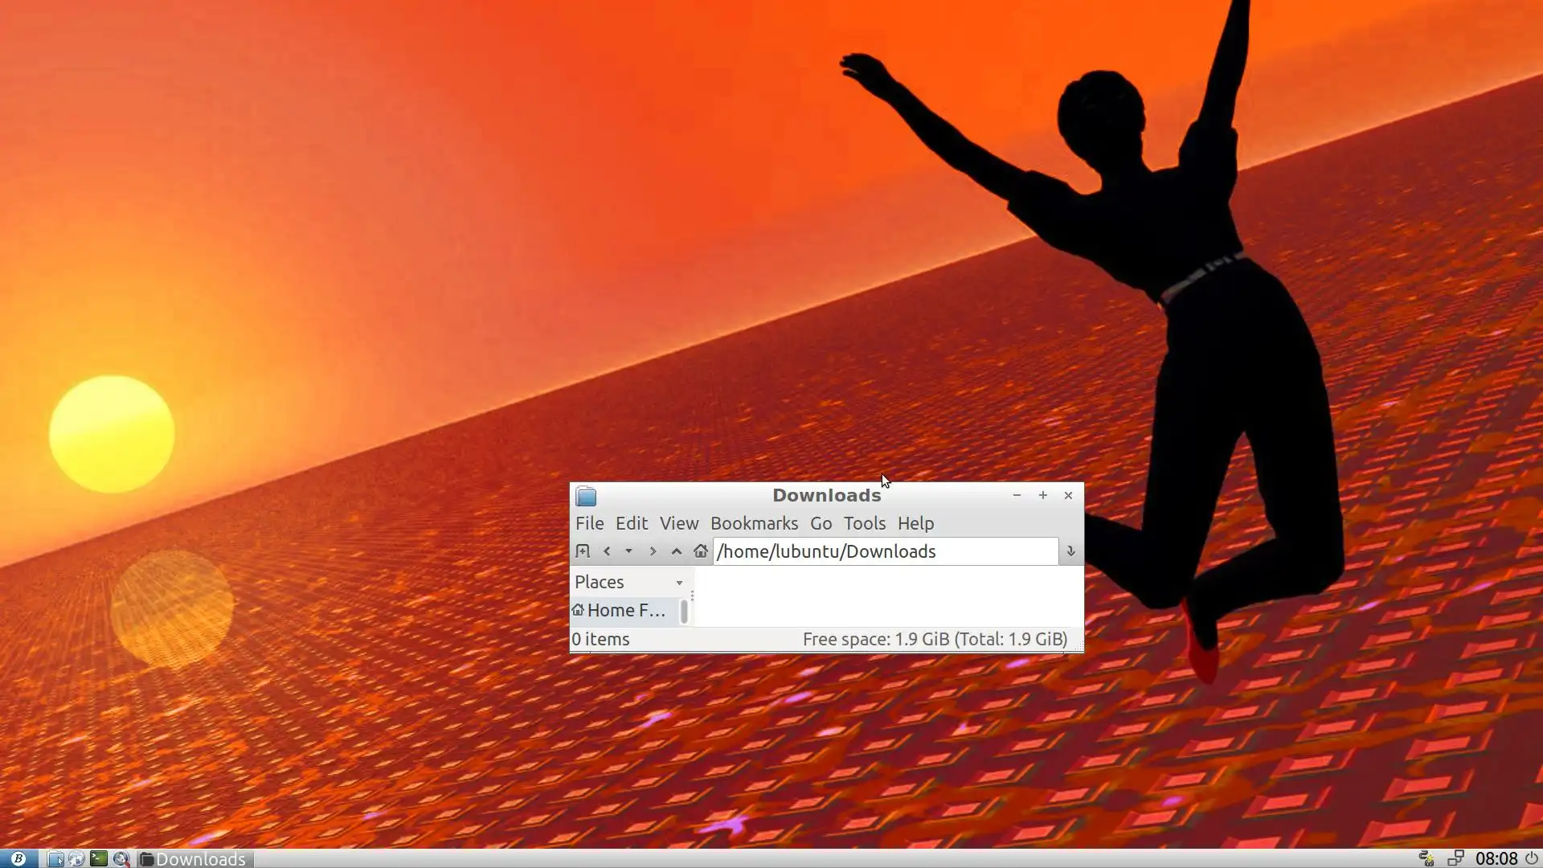Go back to the previous folder
This screenshot has width=1543, height=868.
coord(607,551)
